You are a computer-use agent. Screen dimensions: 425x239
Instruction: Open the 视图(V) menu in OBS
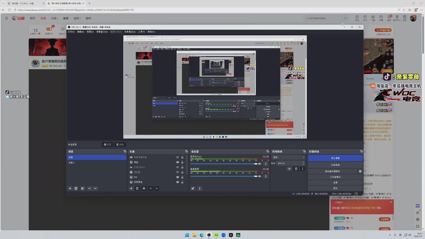coord(90,32)
